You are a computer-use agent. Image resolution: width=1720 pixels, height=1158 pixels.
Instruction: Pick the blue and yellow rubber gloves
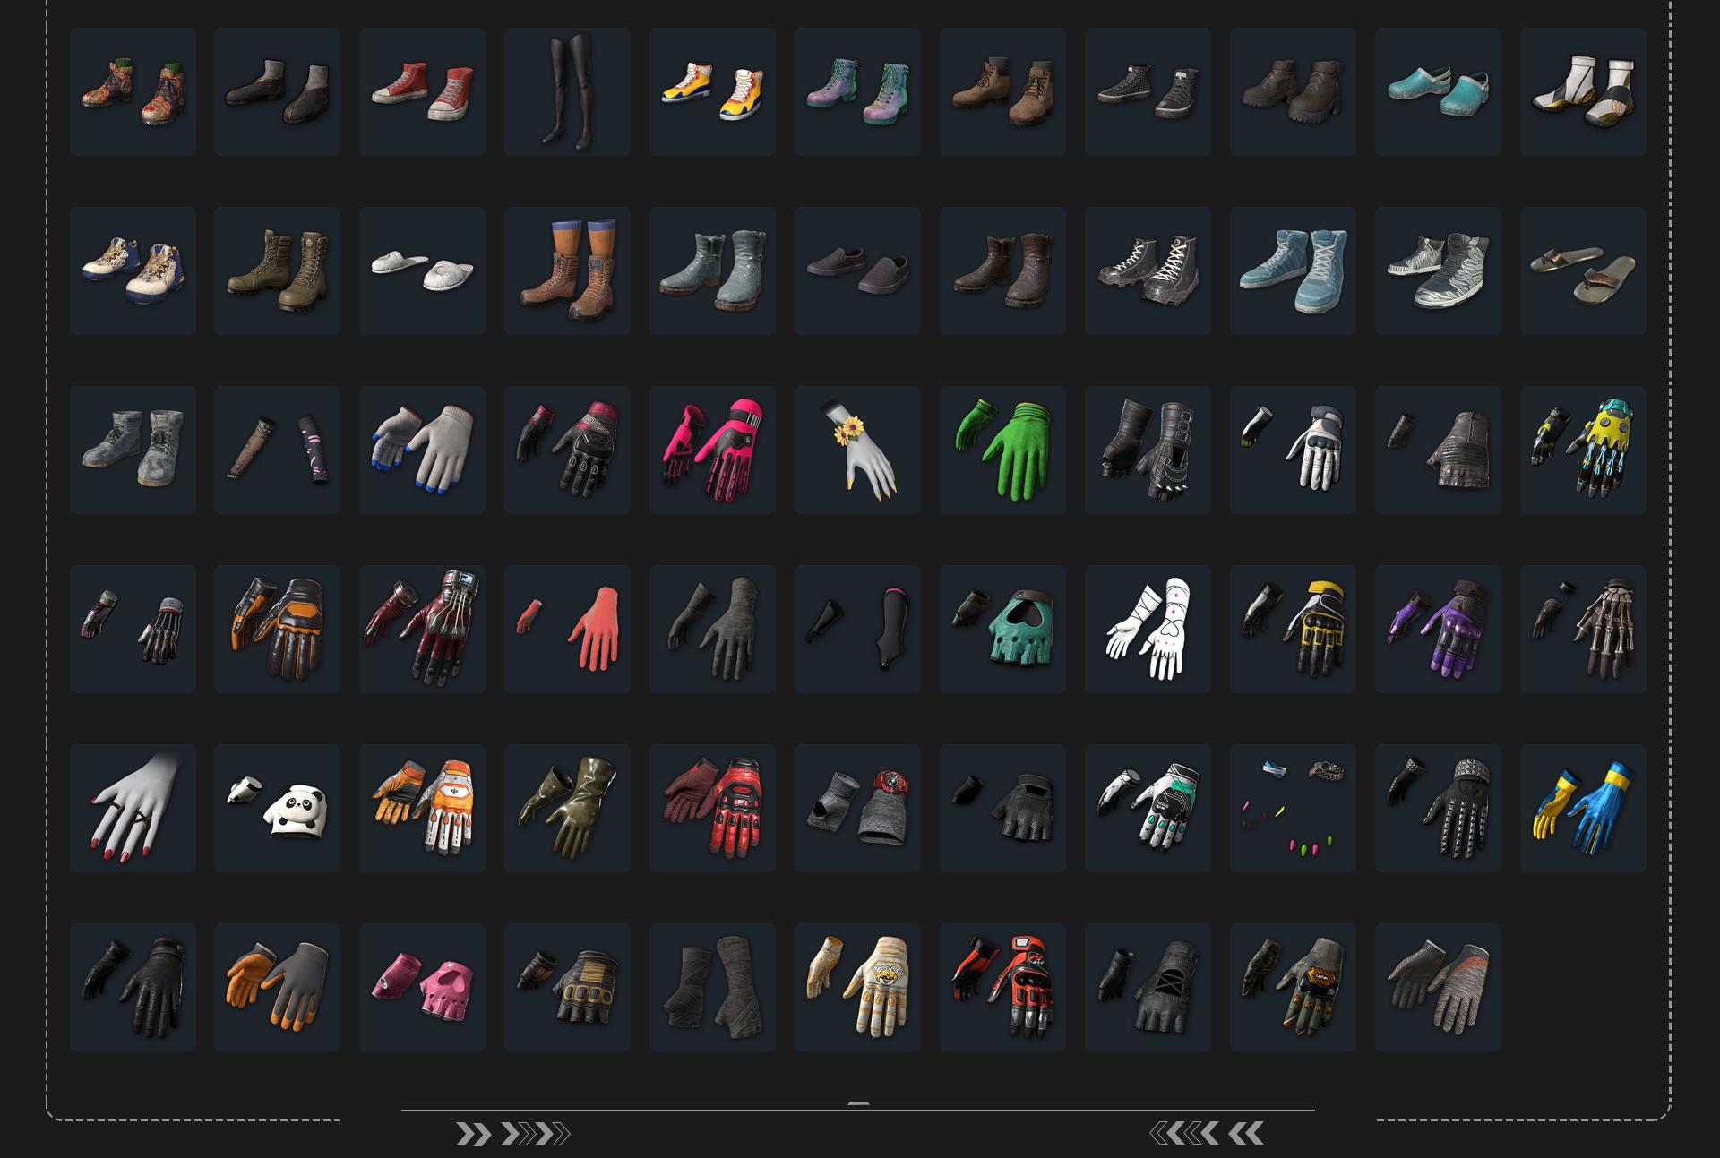(x=1583, y=808)
